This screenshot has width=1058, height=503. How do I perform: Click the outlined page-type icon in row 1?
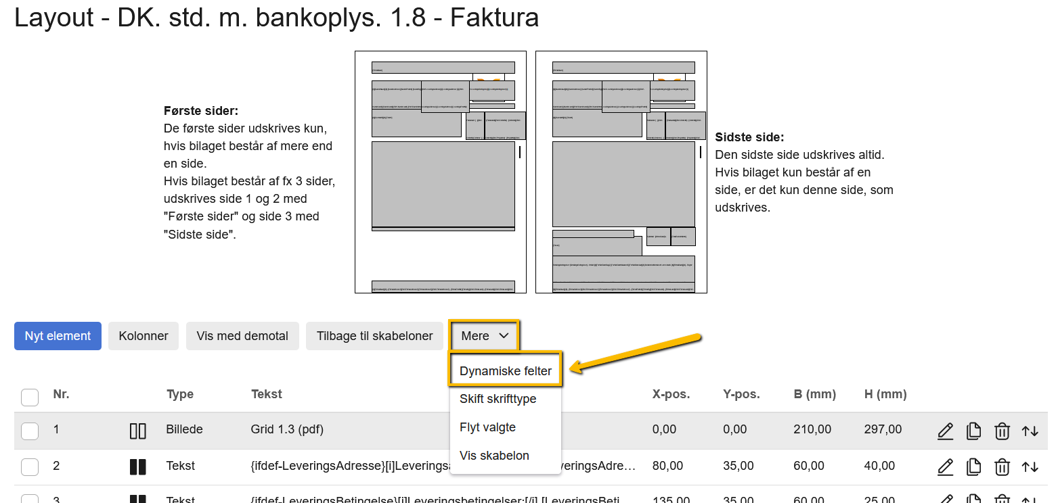137,431
